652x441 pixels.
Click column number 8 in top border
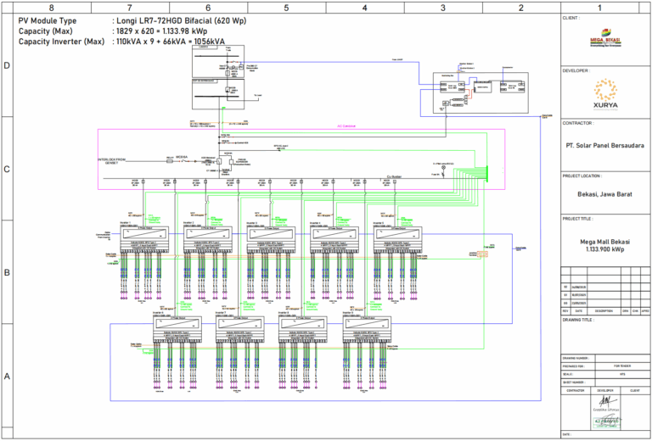51,7
